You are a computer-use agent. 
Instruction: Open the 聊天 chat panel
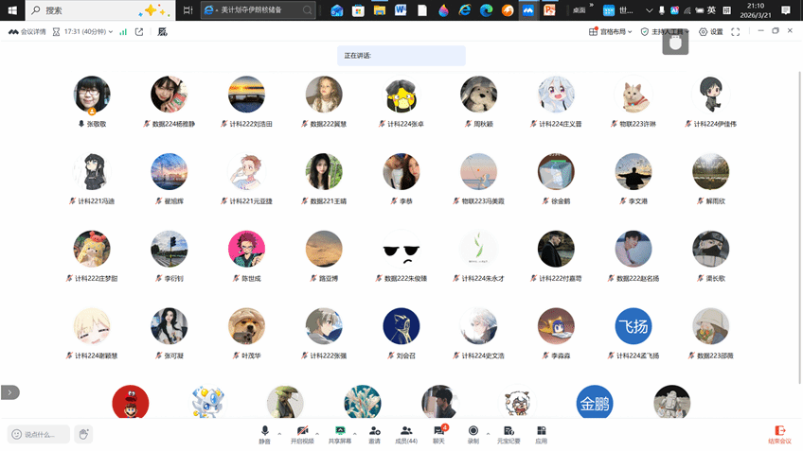tap(439, 433)
